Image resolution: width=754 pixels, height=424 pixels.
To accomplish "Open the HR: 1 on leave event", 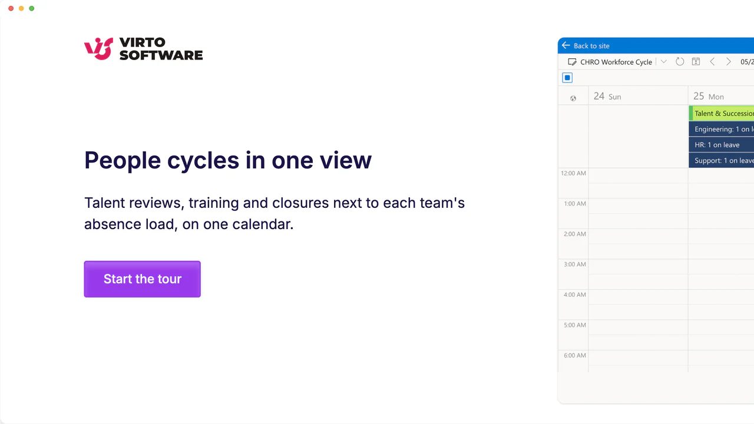I will click(722, 145).
